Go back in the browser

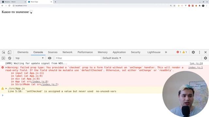coord(2,6)
